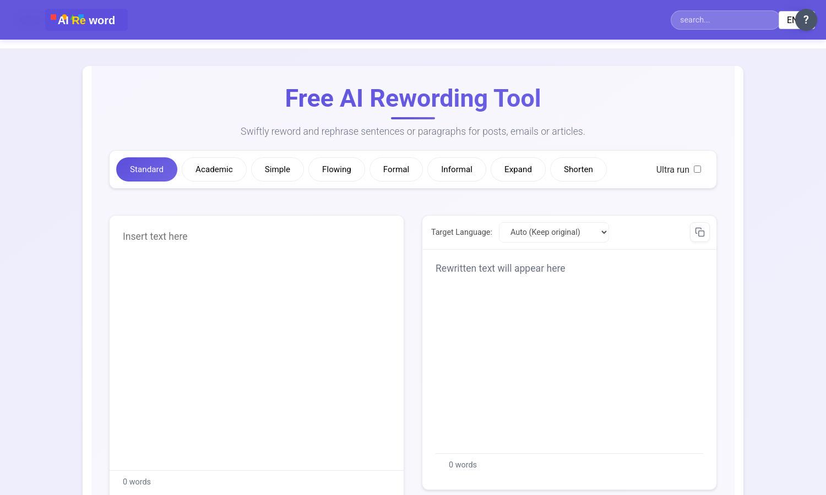
Task: Click the 0 words counter under the input
Action: [x=137, y=482]
